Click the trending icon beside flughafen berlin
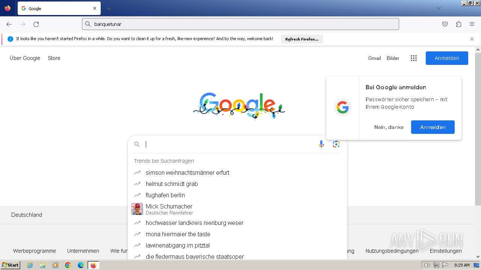 pyautogui.click(x=137, y=195)
